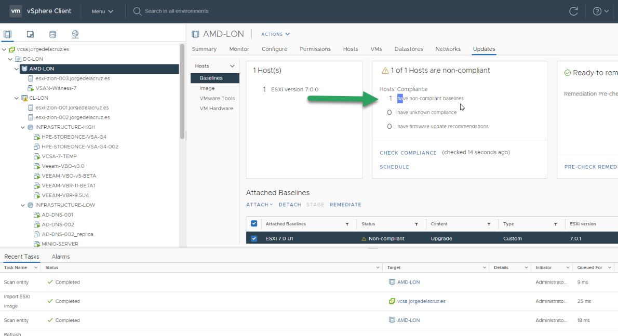Click the CHECK COMPLIANCE link

pyautogui.click(x=408, y=153)
